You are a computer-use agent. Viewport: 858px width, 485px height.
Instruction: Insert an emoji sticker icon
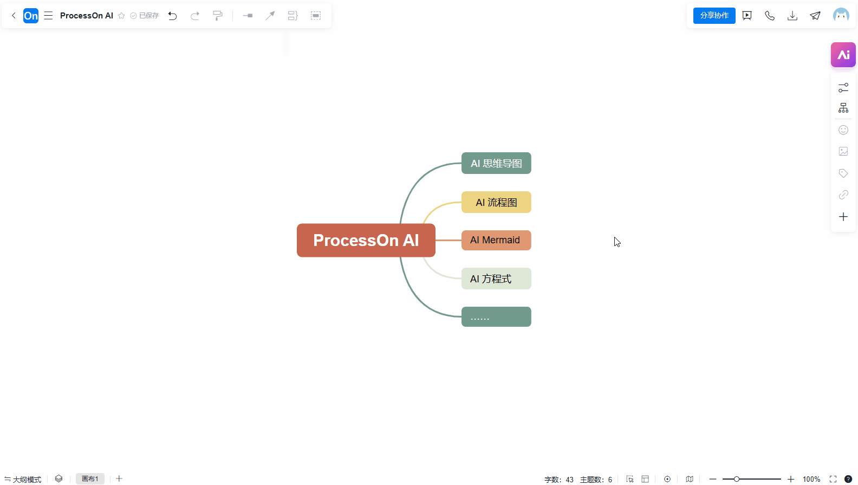[x=843, y=130]
